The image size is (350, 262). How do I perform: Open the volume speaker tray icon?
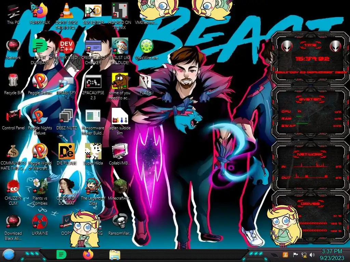pos(312,254)
